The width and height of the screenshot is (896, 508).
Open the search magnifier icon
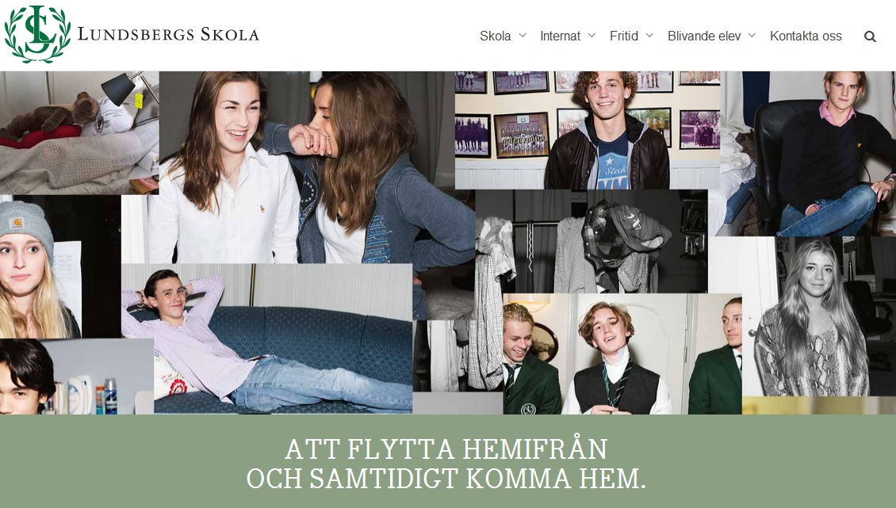click(x=870, y=36)
